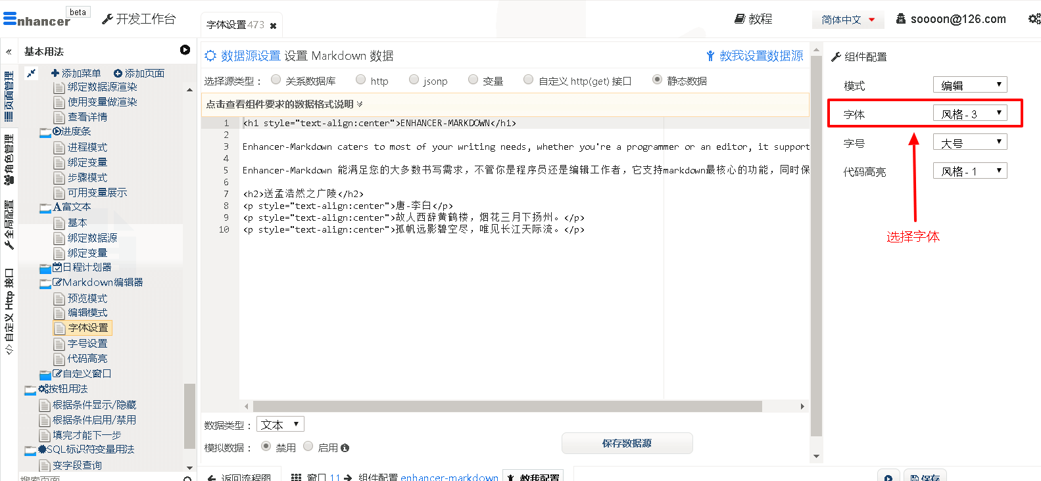Screen dimensions: 1041x481
Task: Click the Enhancer hamburger menu icon
Action: pos(9,19)
